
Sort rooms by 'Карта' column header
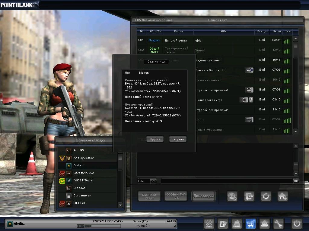tap(178, 31)
